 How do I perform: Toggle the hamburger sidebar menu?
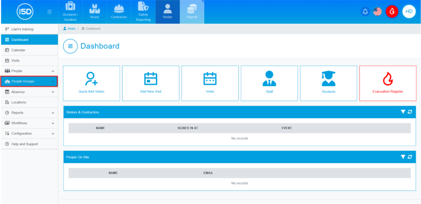(x=49, y=12)
